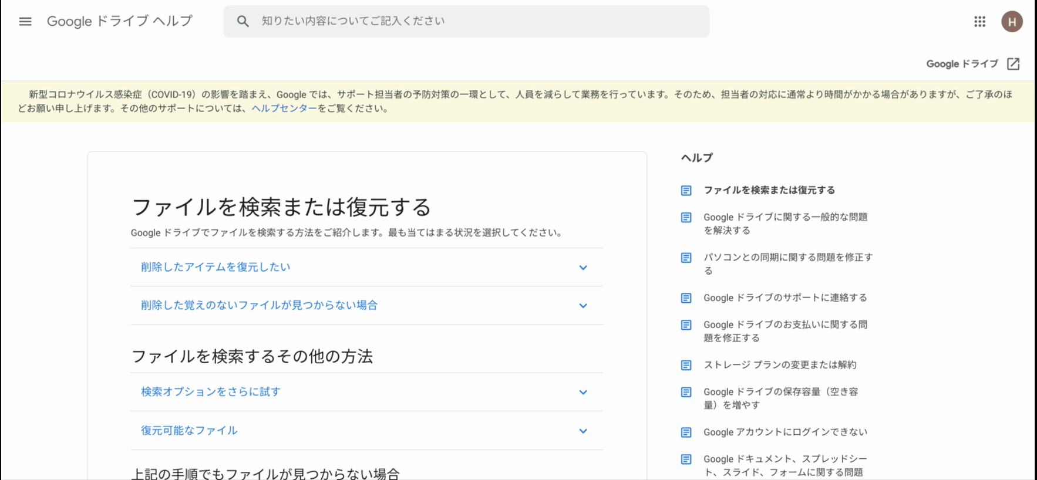Open sidebar article Google ドライブのサポートに連絡する
The height and width of the screenshot is (480, 1037).
[x=785, y=298]
